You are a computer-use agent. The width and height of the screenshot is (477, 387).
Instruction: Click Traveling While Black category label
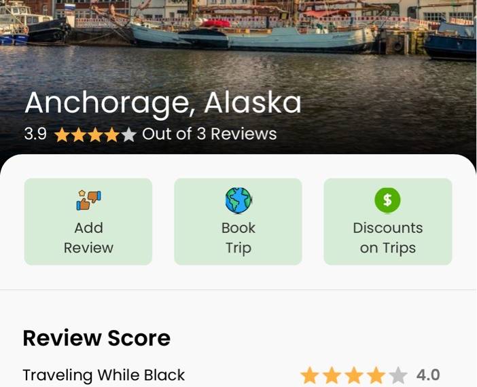[104, 375]
